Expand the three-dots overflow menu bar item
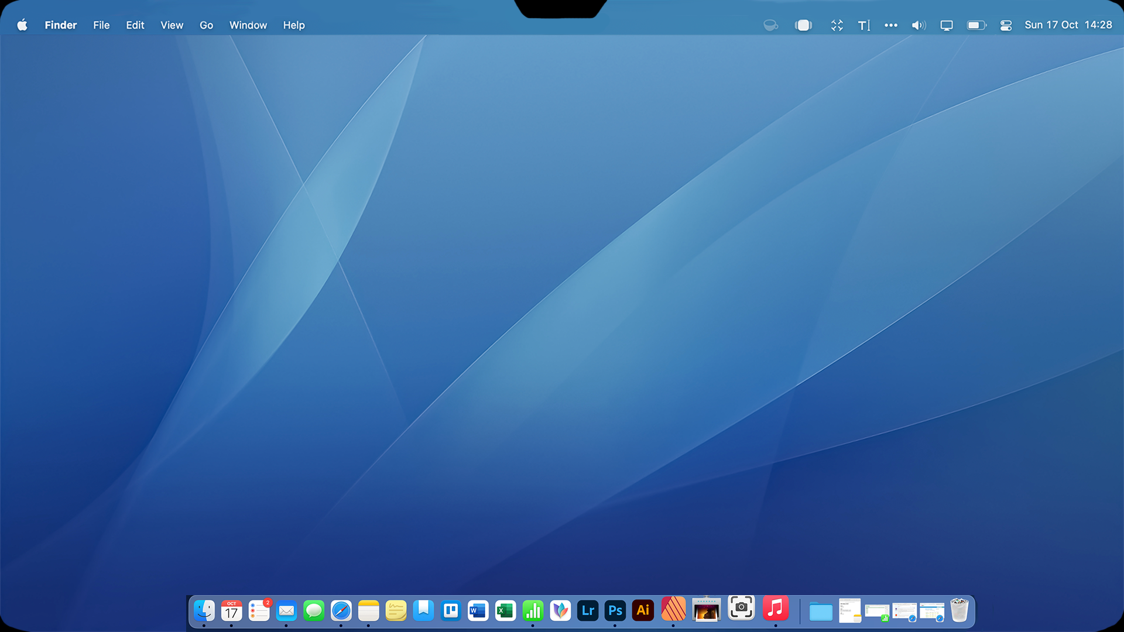Screen dimensions: 1124x632 tap(890, 25)
